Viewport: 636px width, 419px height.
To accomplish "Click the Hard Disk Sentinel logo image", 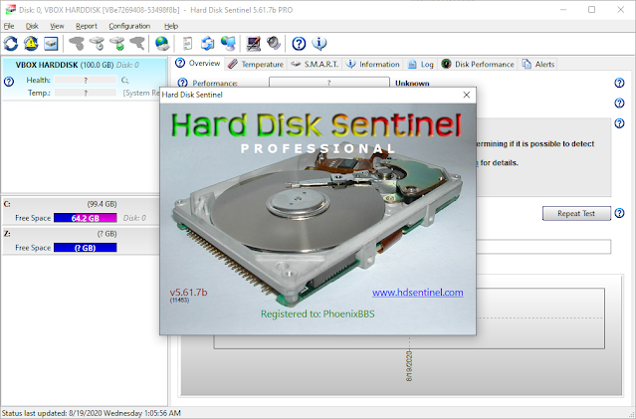I will (x=317, y=124).
